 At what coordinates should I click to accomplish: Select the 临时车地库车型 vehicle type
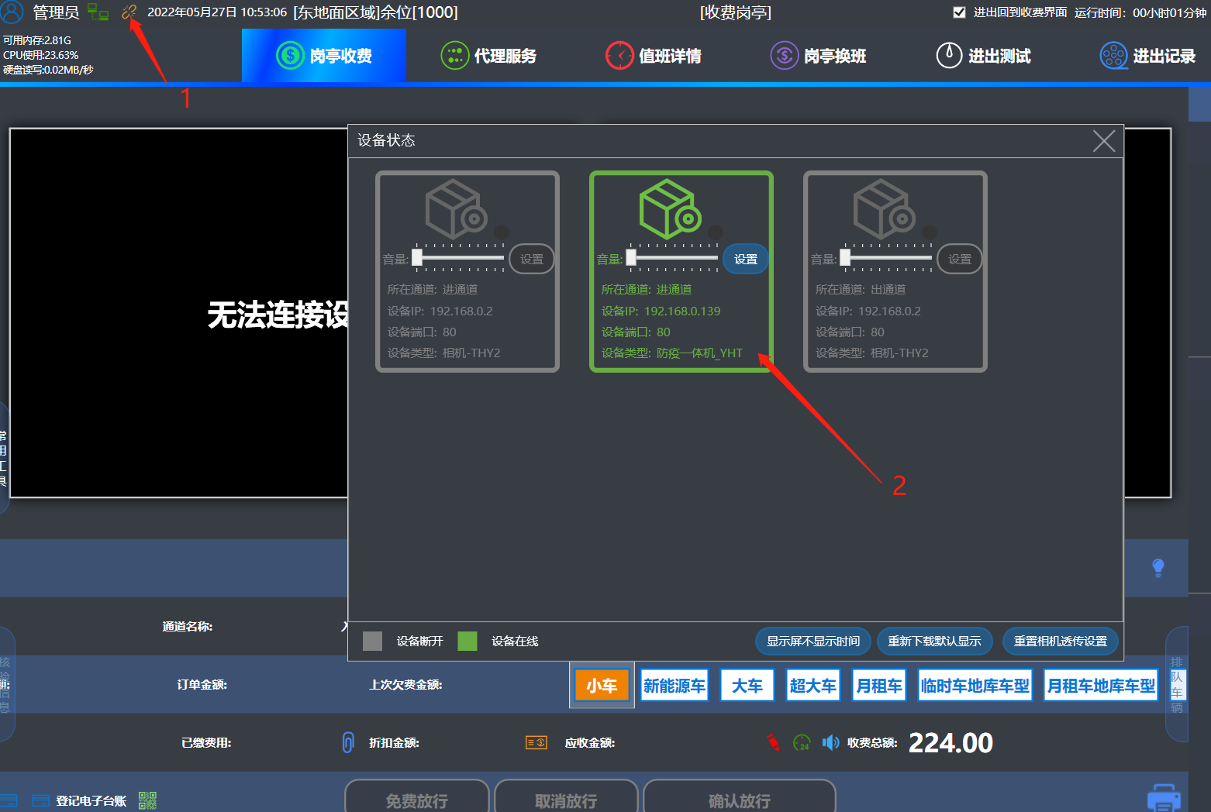tap(975, 685)
